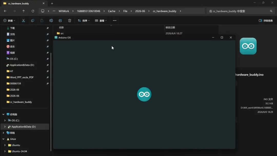
Task: Click 1688855130610046 breadcrumb segment
Action: pos(88,11)
